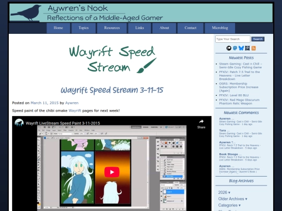Viewport: 282px width, 211px height.
Task: Open the OSRS Membership Price Increase post
Action: (x=239, y=87)
